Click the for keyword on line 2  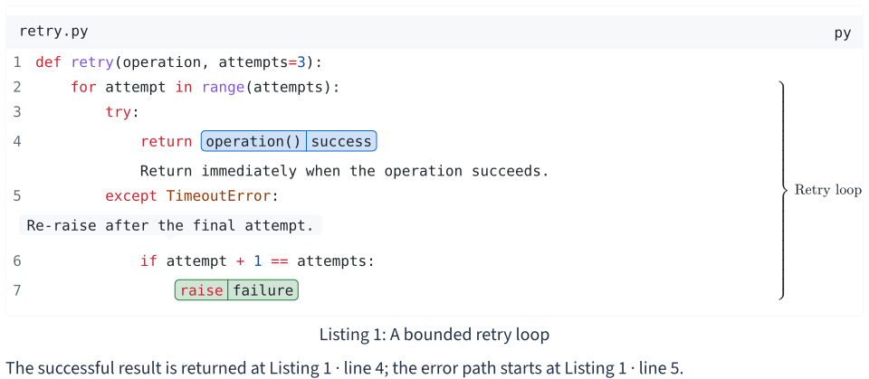(83, 88)
